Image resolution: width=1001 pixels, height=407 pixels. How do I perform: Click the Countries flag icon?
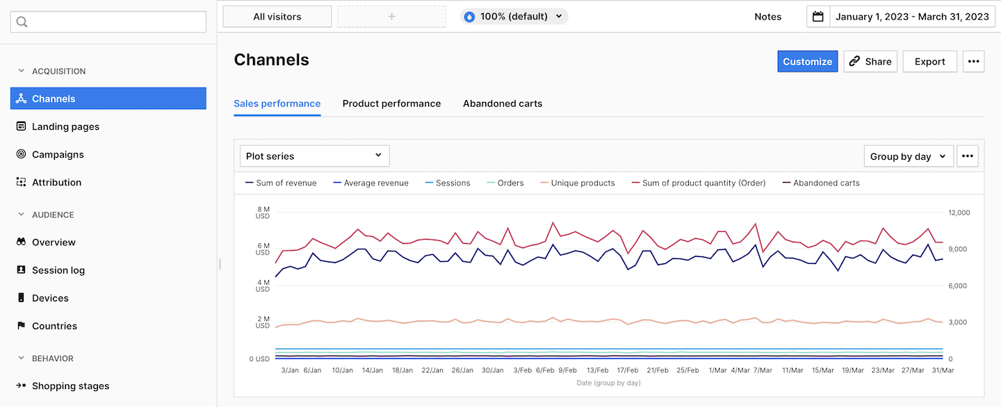[x=21, y=326]
